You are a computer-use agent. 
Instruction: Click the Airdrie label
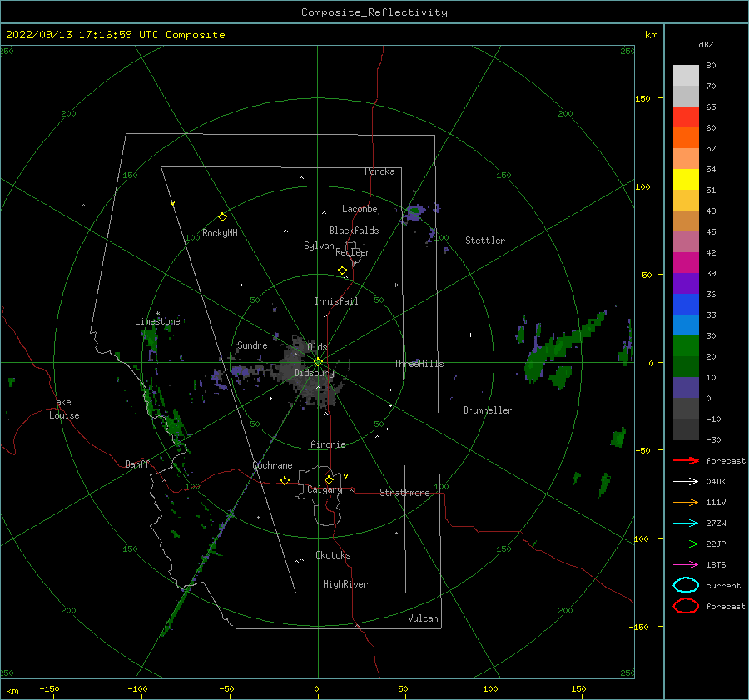[x=328, y=444]
